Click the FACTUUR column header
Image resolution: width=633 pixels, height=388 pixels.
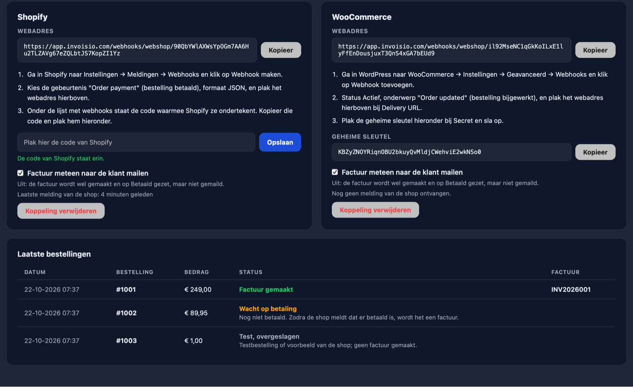coord(565,272)
